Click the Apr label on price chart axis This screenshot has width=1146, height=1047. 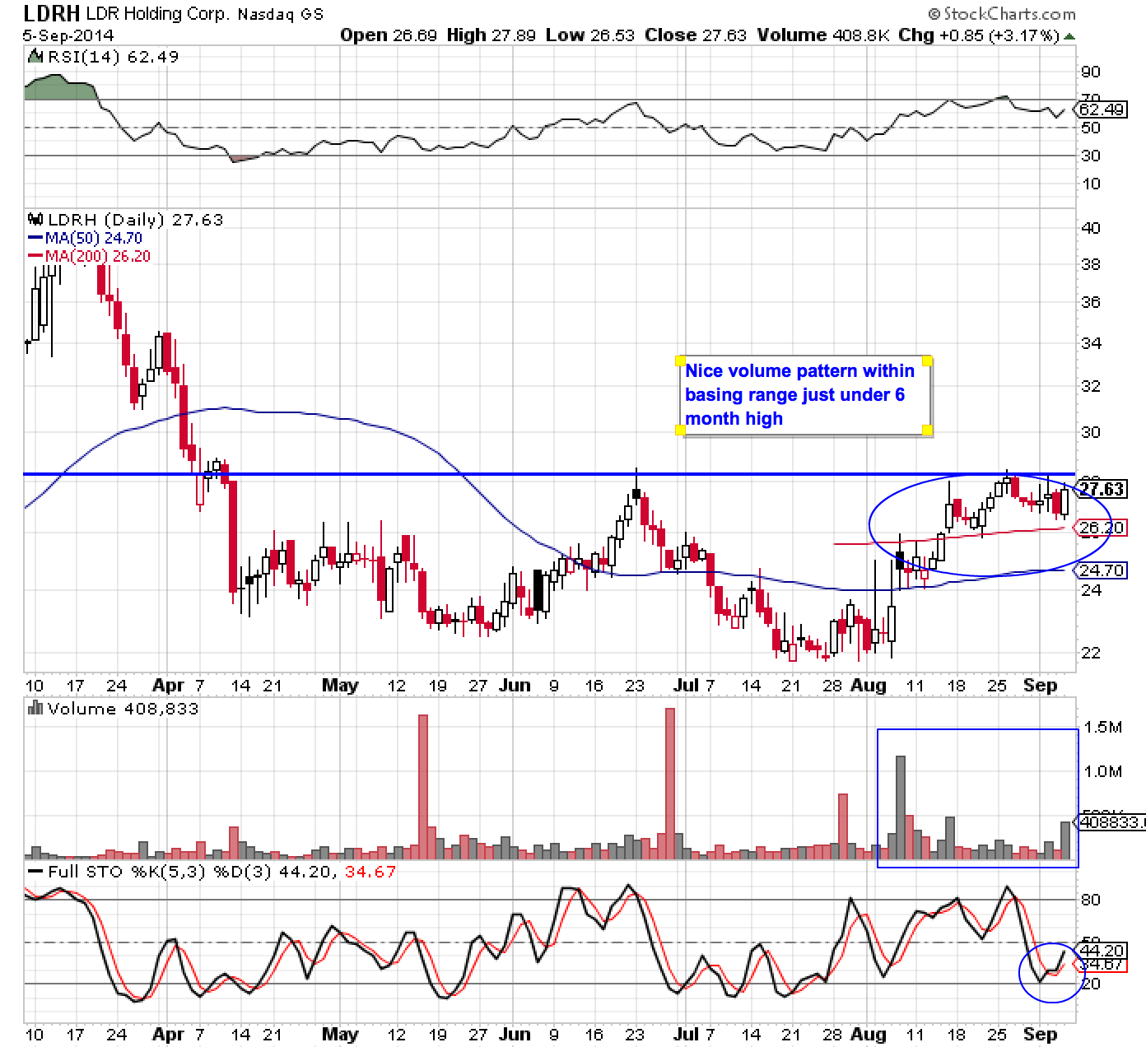click(x=168, y=686)
